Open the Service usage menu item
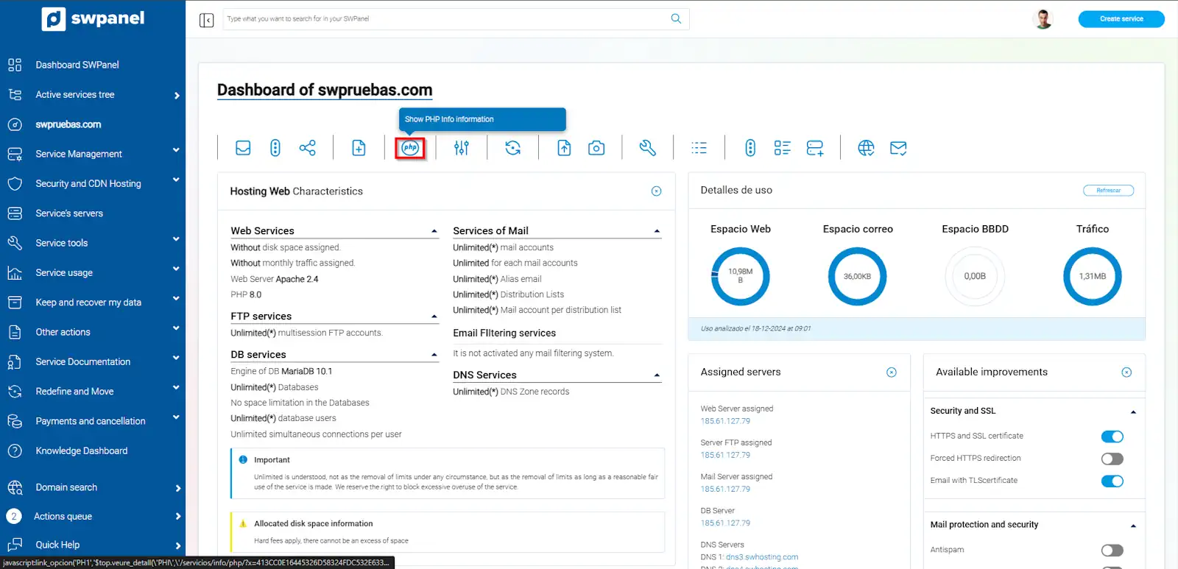1178x569 pixels. 64,272
